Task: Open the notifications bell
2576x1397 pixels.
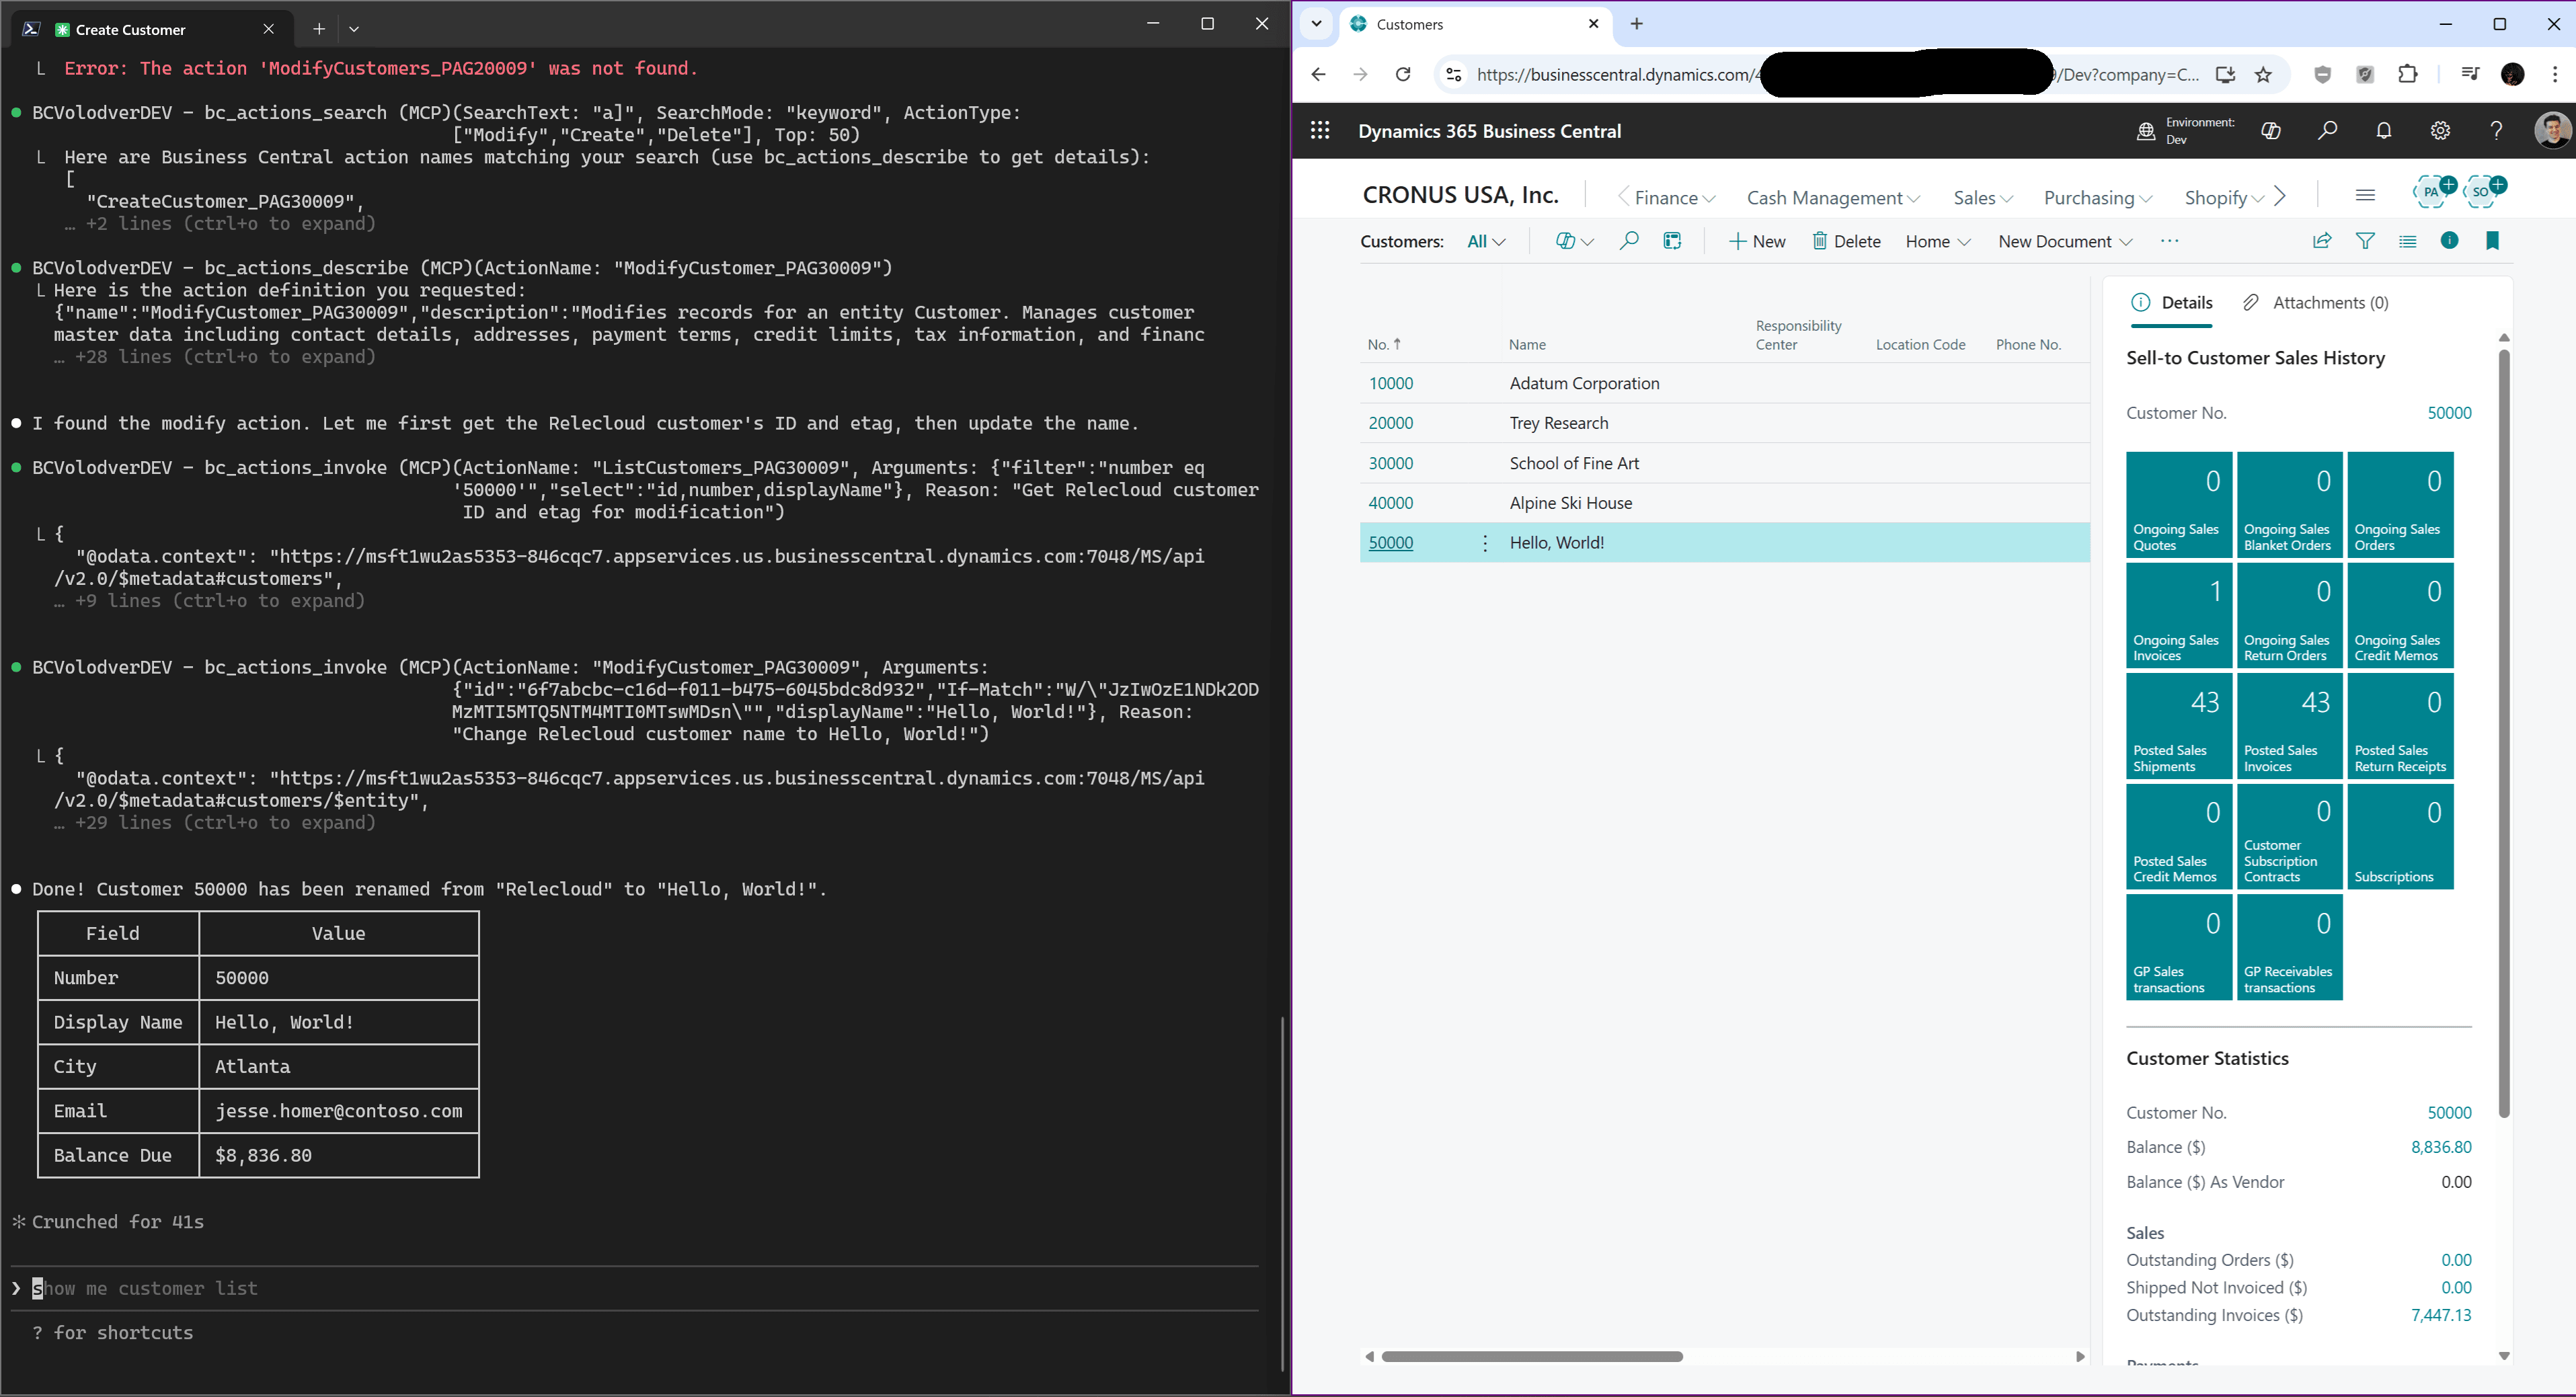Action: 2384,131
